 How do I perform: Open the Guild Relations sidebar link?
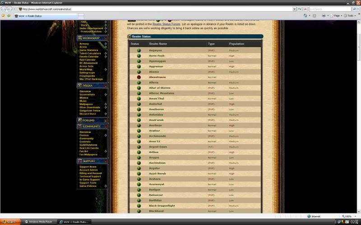[x=88, y=145]
